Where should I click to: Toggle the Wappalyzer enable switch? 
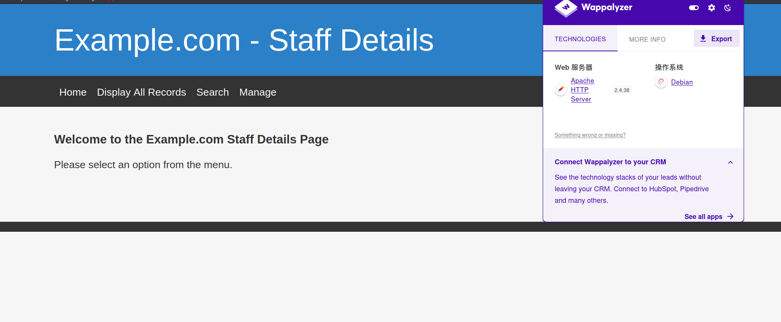click(693, 8)
